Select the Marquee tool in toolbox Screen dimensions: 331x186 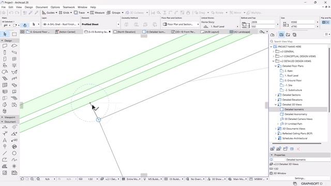pyautogui.click(x=14, y=34)
